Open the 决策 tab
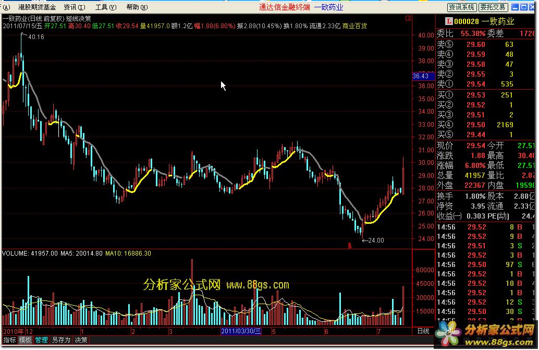Image resolution: width=539 pixels, height=350 pixels. tap(81, 340)
